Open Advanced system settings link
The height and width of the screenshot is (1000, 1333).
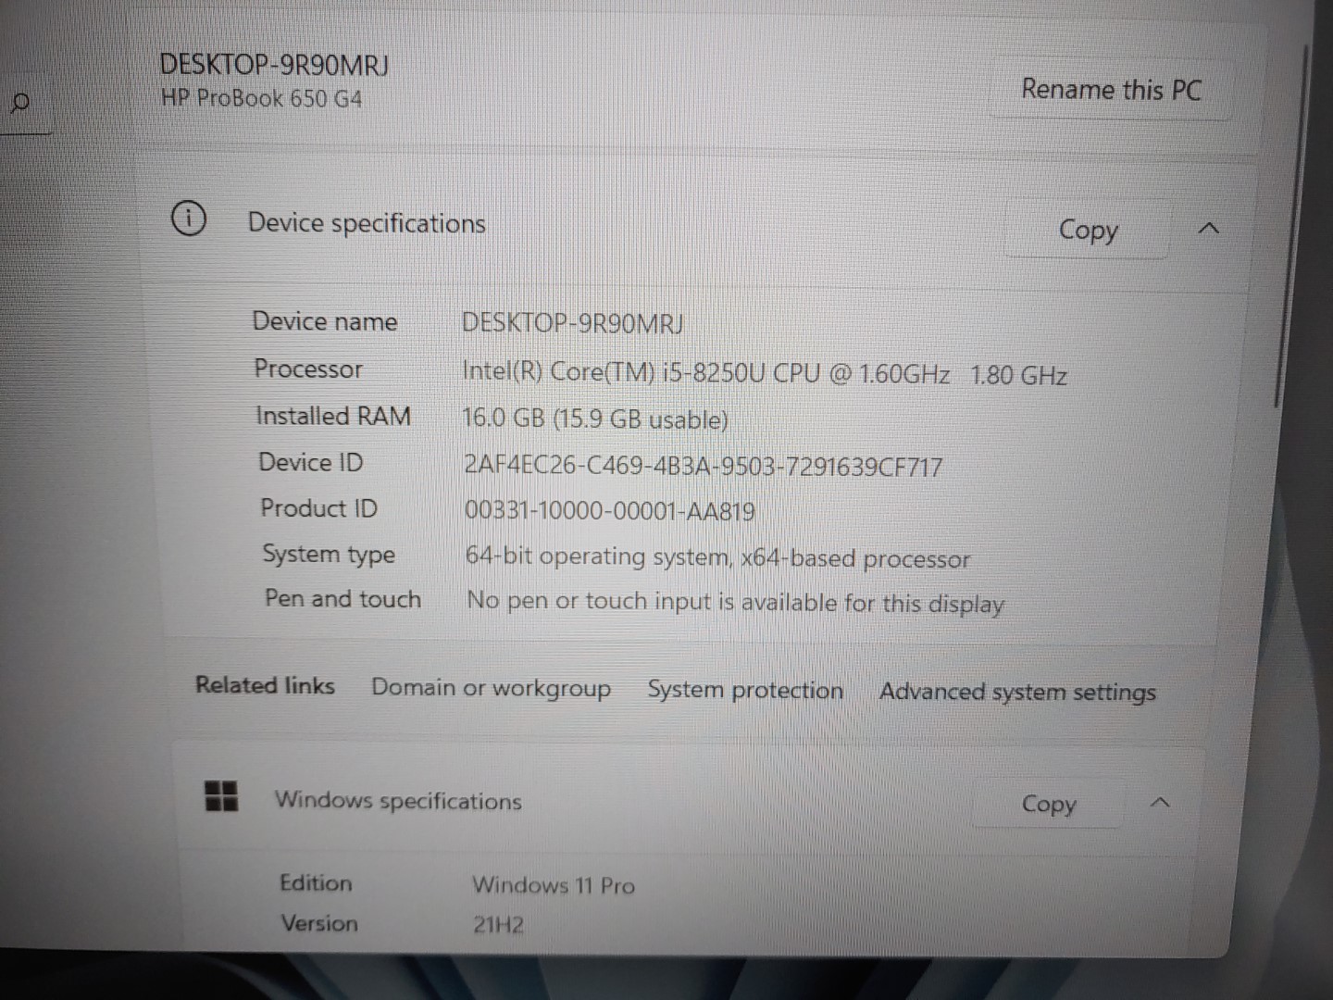(x=1017, y=693)
